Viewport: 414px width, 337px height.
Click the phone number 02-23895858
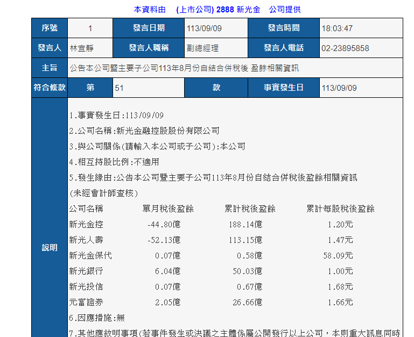(345, 48)
